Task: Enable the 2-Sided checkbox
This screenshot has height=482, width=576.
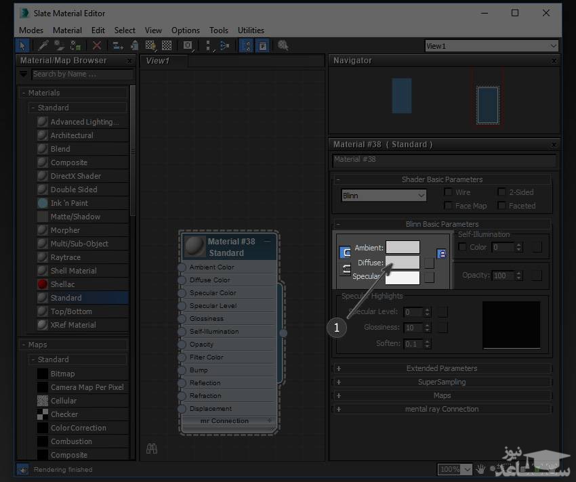Action: (x=502, y=193)
